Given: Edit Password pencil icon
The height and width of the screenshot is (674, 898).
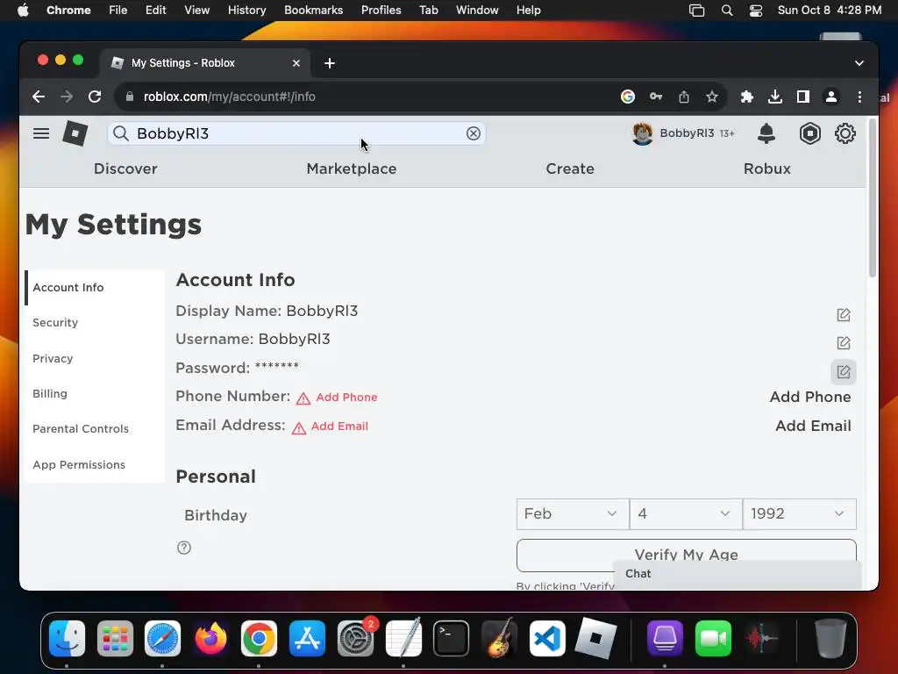Looking at the screenshot, I should tap(843, 371).
